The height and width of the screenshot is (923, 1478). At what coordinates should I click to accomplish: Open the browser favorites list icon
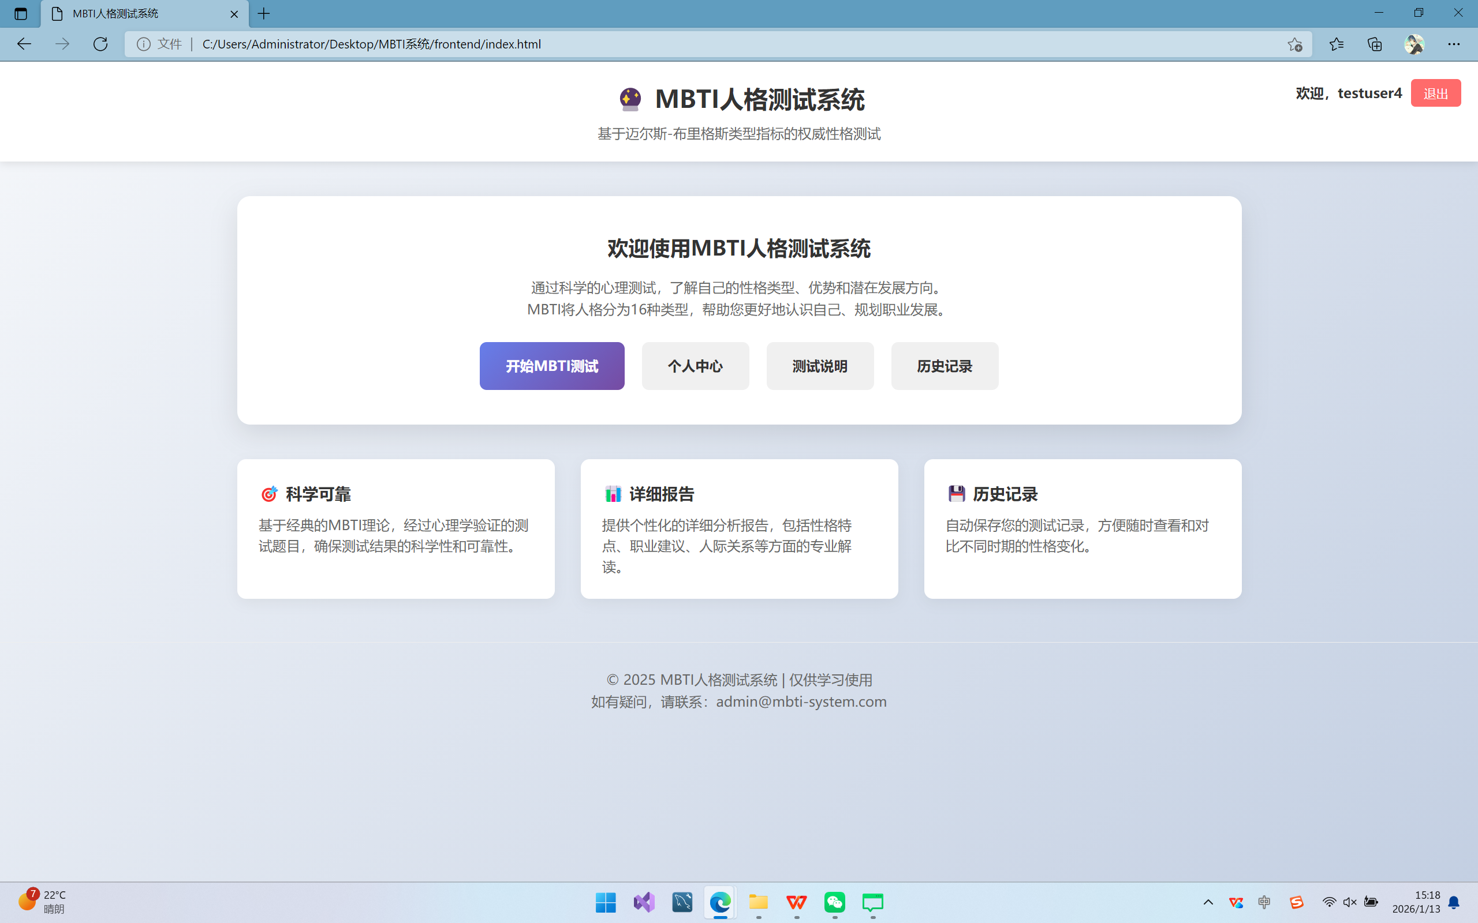pyautogui.click(x=1337, y=44)
